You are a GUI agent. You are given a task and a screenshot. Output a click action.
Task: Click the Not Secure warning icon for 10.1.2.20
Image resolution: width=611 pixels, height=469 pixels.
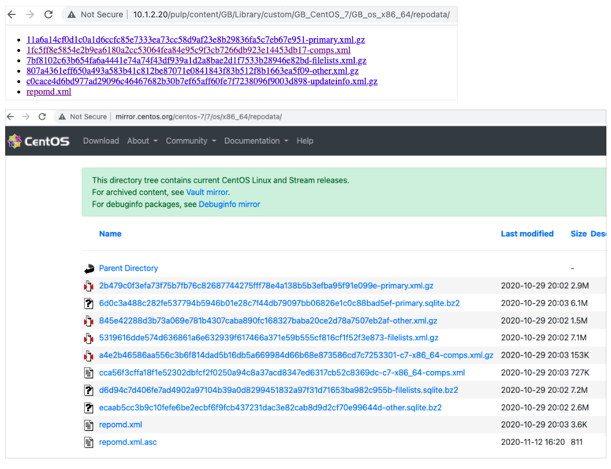72,15
